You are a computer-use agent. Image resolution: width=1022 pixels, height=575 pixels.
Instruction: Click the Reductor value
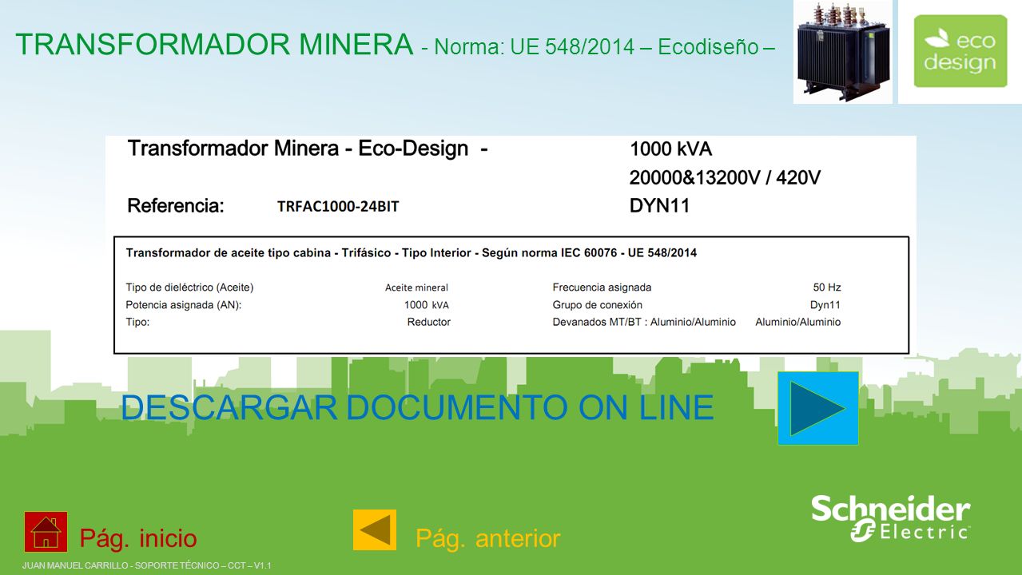pos(429,323)
